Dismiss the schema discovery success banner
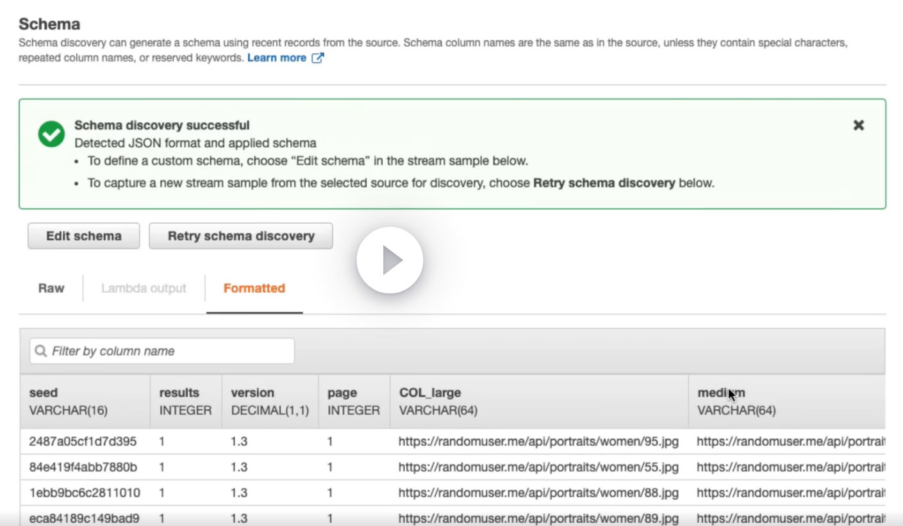Image resolution: width=903 pixels, height=526 pixels. (859, 126)
